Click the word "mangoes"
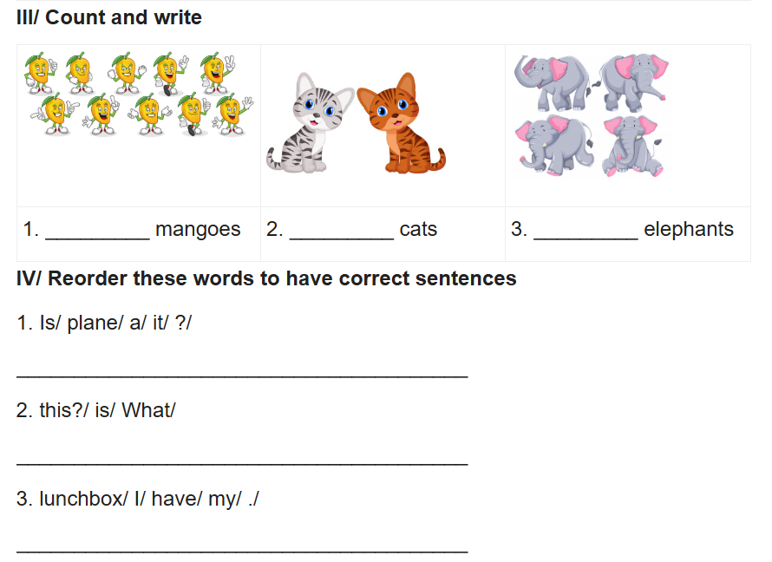 [x=198, y=229]
